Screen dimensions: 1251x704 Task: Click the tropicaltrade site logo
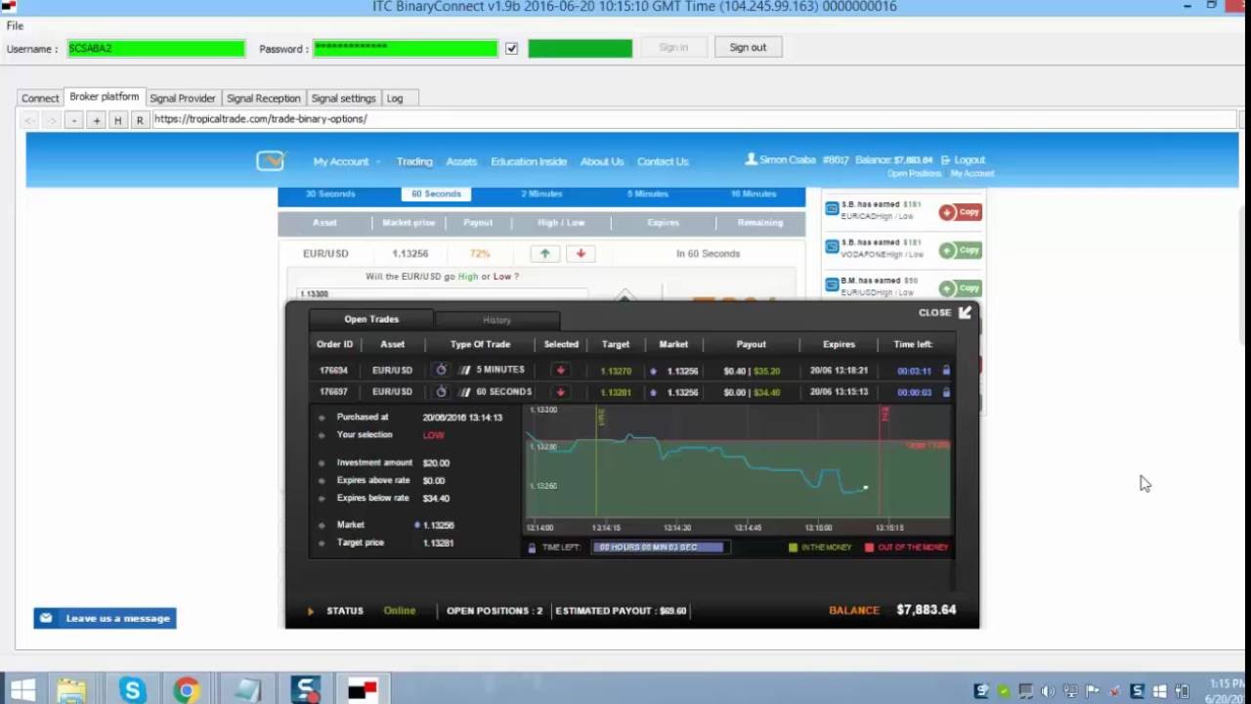pos(271,160)
